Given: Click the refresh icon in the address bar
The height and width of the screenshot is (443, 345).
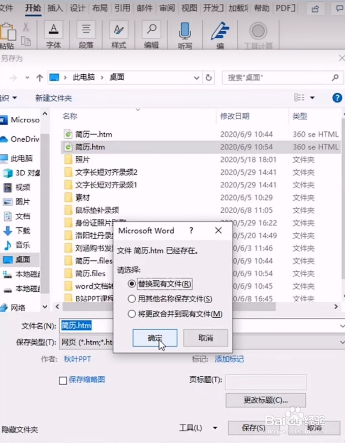Looking at the screenshot, I should coord(209,78).
